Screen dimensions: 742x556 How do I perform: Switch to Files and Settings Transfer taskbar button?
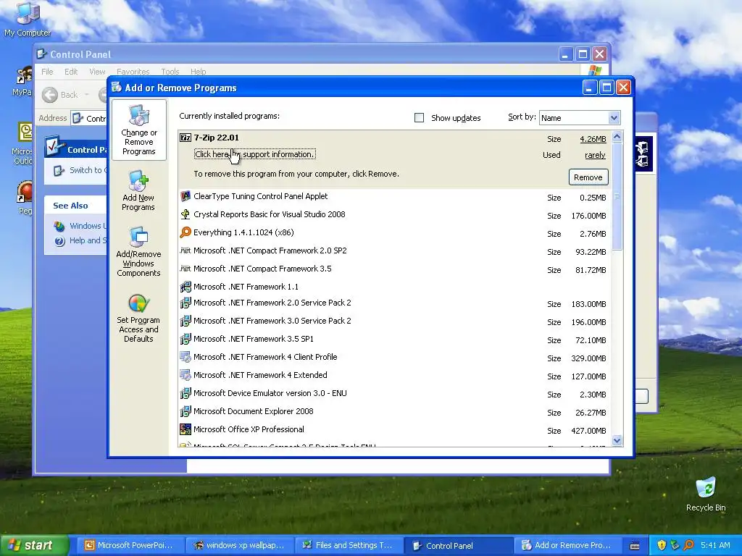pyautogui.click(x=348, y=545)
